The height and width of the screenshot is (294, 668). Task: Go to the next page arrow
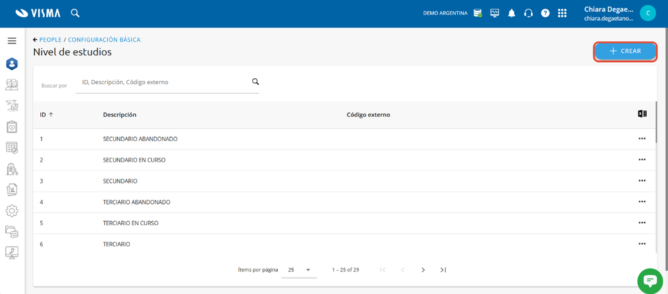click(x=423, y=270)
